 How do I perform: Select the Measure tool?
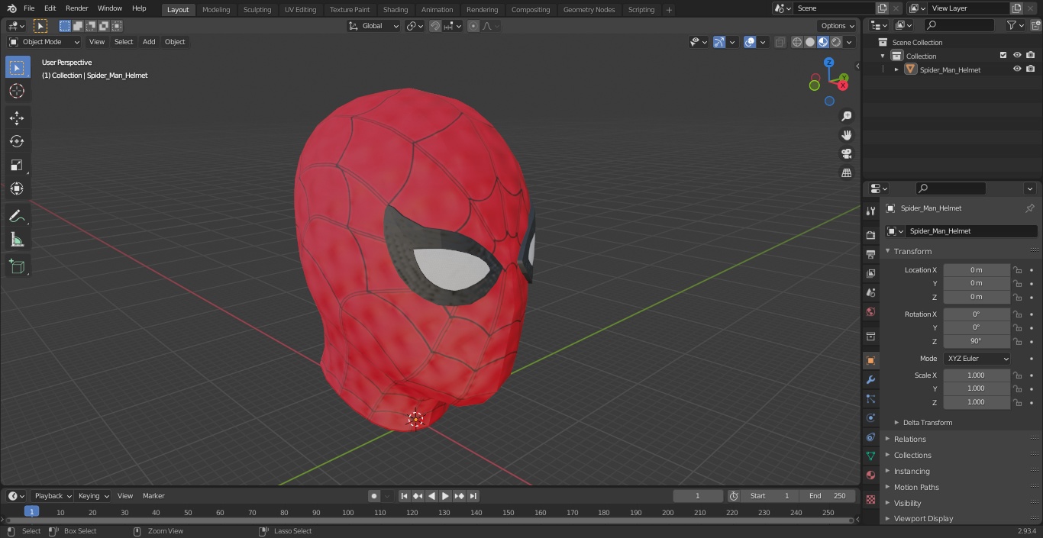[17, 240]
